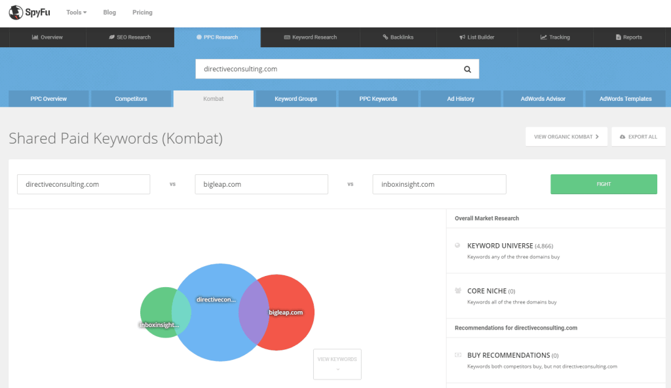Click the green Fight button
Image resolution: width=671 pixels, height=388 pixels.
[x=604, y=184]
